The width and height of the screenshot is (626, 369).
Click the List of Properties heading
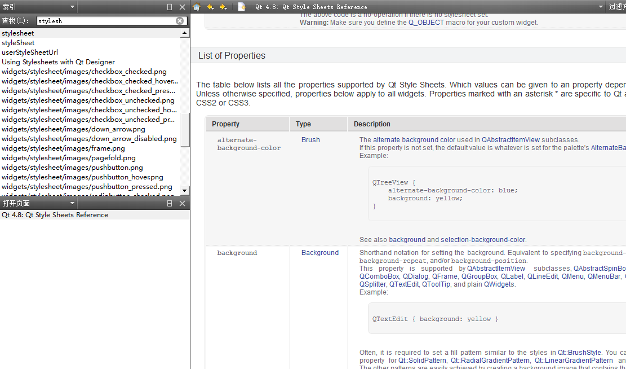click(x=232, y=55)
